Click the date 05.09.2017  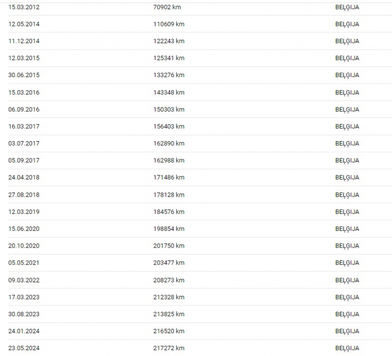(x=24, y=161)
